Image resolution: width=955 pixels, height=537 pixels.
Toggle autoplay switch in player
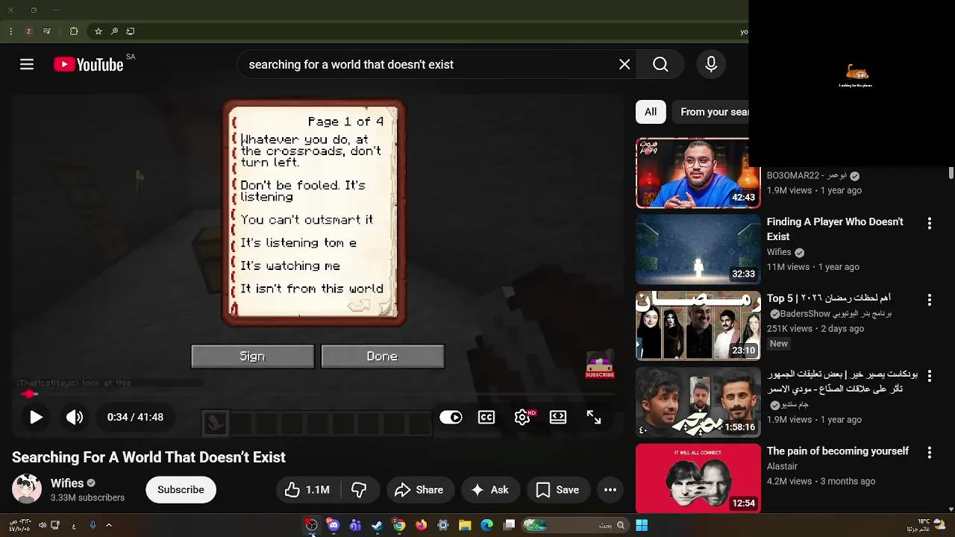click(x=451, y=418)
